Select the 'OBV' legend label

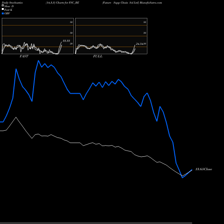pos(7,13)
